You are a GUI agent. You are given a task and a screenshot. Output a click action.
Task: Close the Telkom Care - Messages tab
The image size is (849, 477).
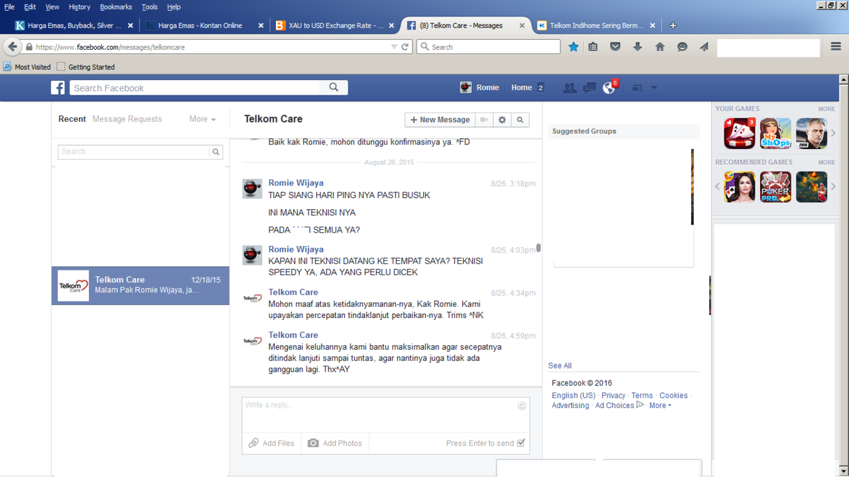click(522, 25)
